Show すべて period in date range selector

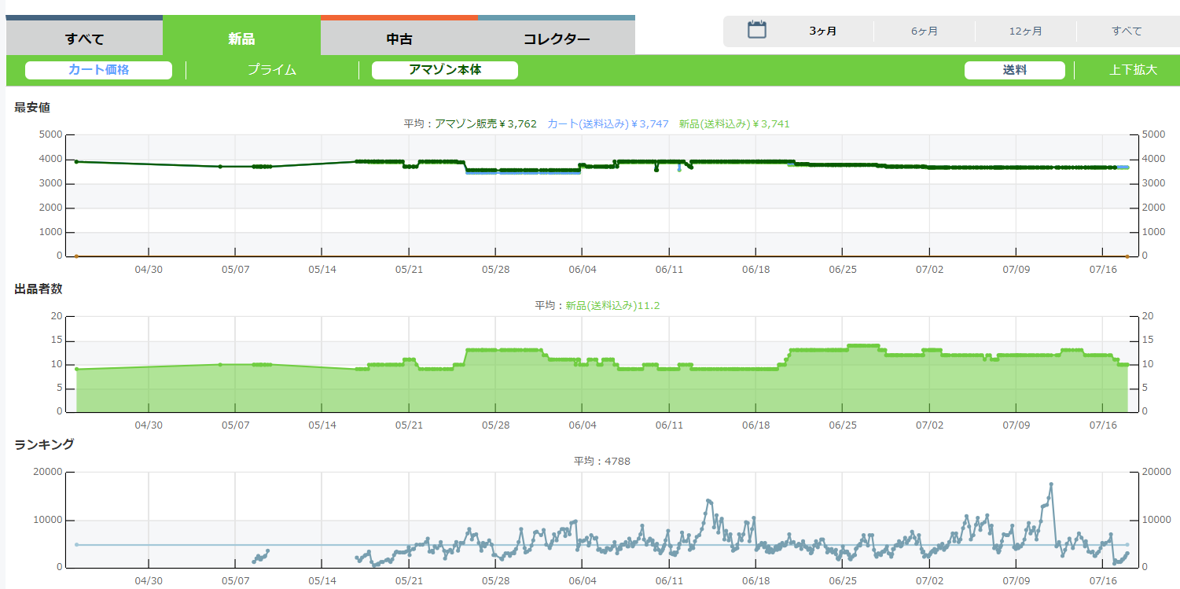(x=1126, y=31)
